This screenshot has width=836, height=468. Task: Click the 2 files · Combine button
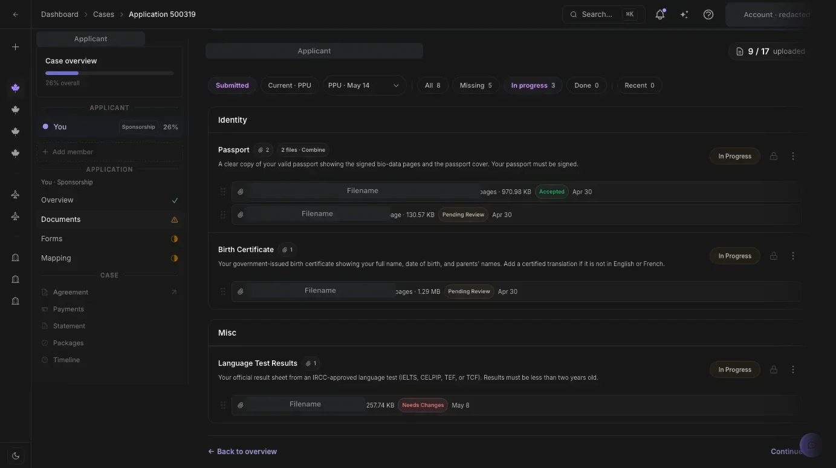[x=303, y=150]
